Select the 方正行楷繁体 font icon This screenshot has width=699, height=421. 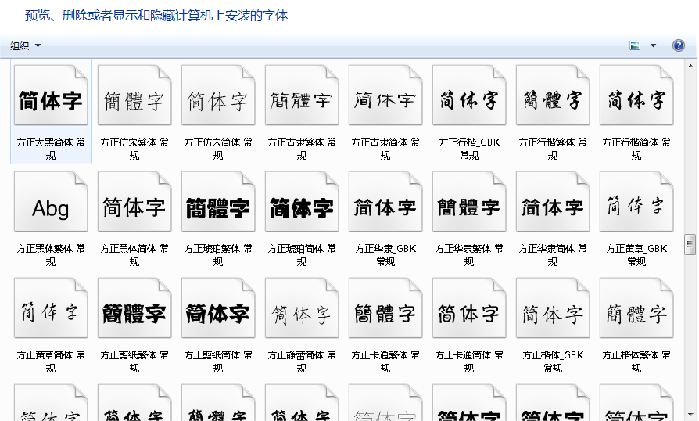click(x=553, y=95)
